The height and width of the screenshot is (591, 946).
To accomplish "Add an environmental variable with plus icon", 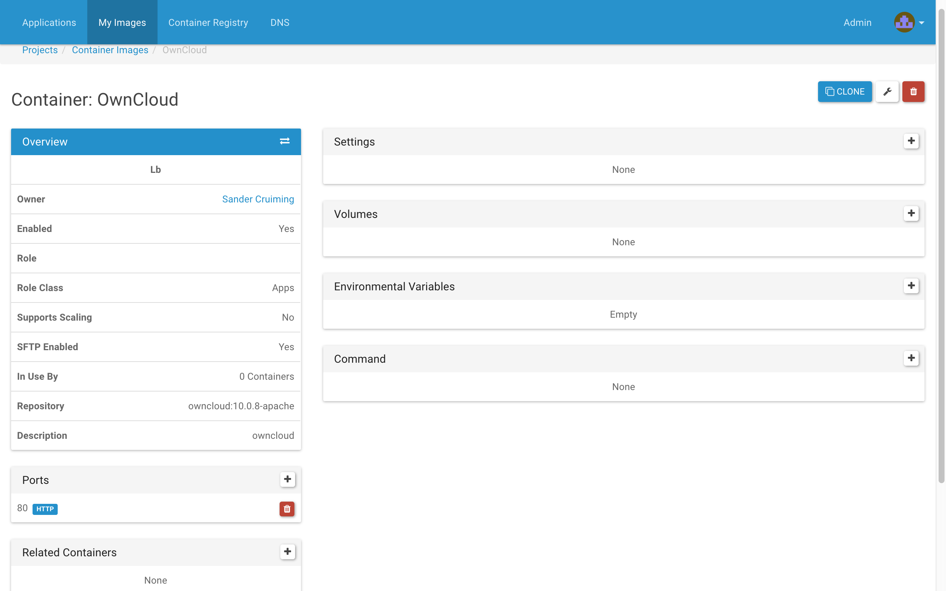I will (911, 285).
